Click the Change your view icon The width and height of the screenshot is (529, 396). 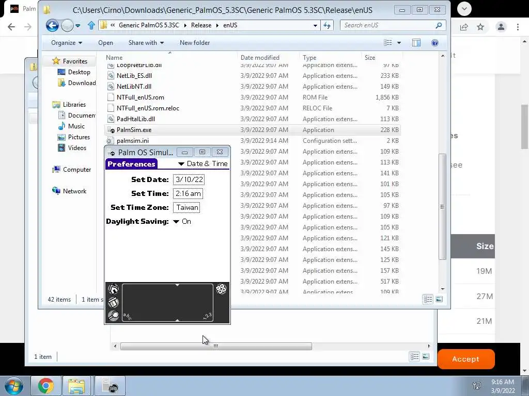pos(388,43)
